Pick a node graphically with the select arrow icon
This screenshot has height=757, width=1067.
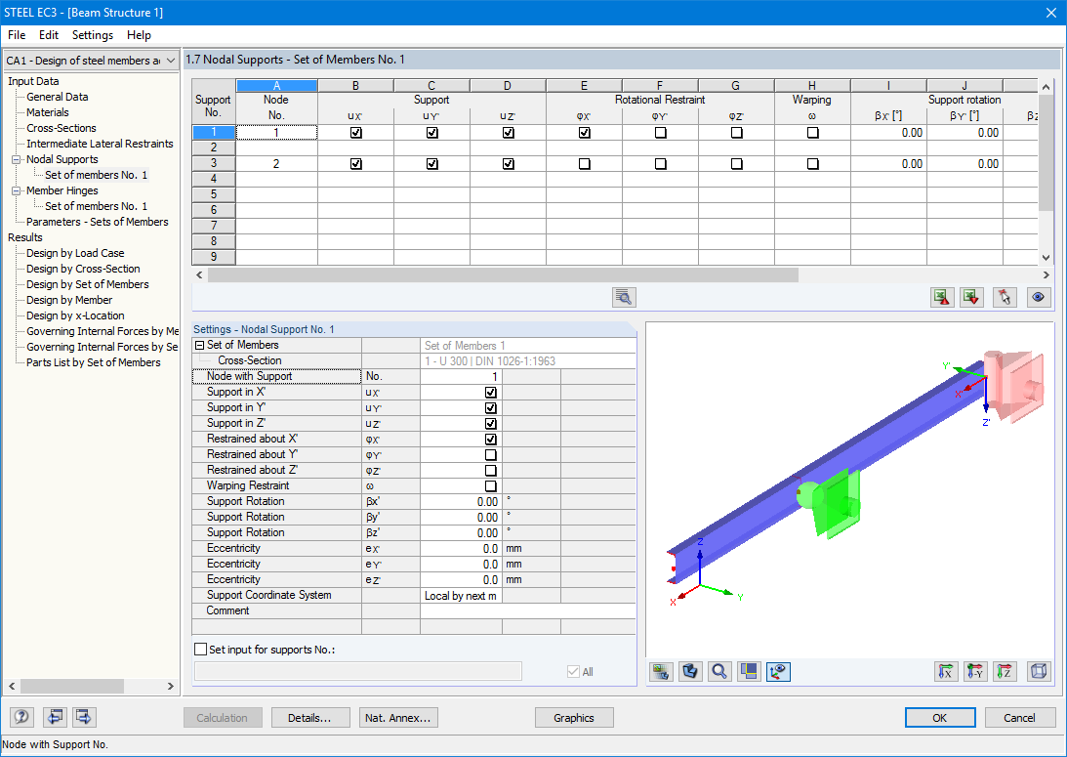tap(1004, 297)
